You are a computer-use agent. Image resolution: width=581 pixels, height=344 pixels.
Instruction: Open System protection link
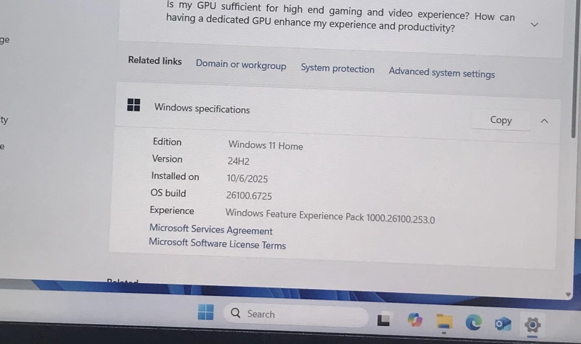(x=338, y=68)
